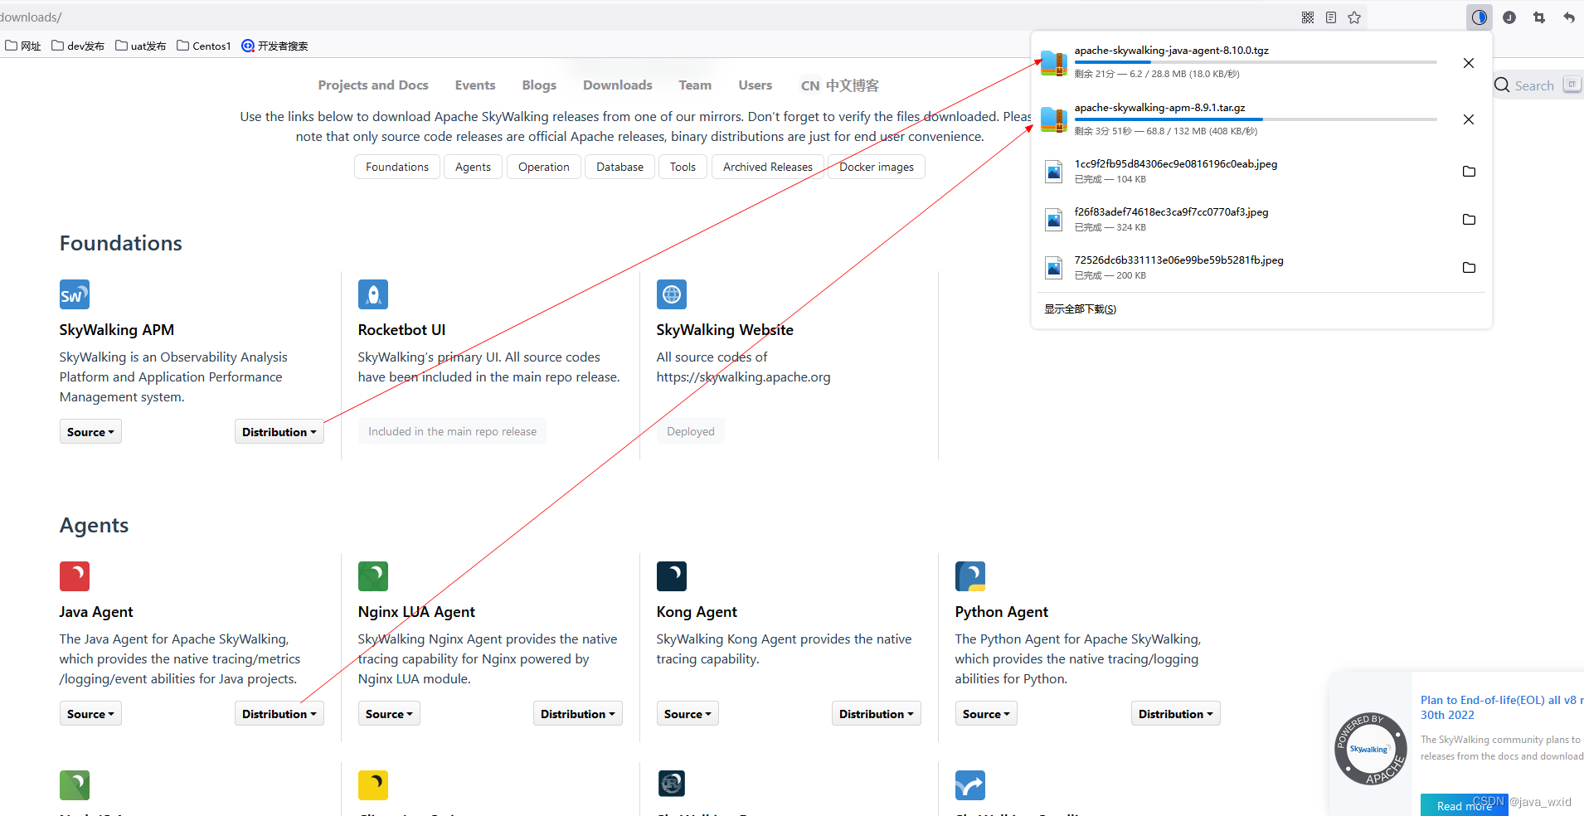Jump to the Docker images section button
Viewport: 1584px width, 816px height.
click(877, 167)
